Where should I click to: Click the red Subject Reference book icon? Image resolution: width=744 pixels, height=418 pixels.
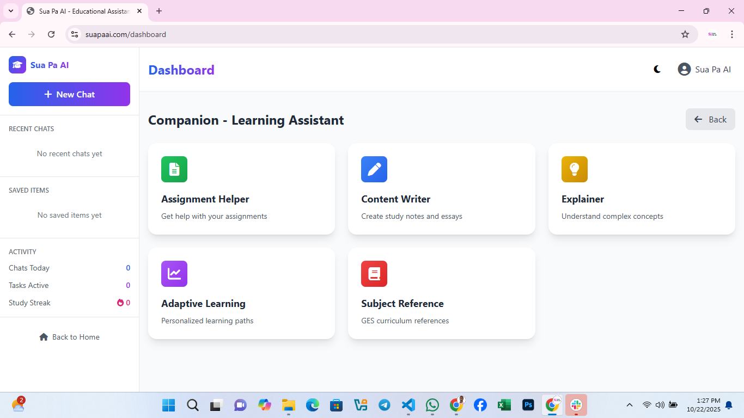(374, 274)
